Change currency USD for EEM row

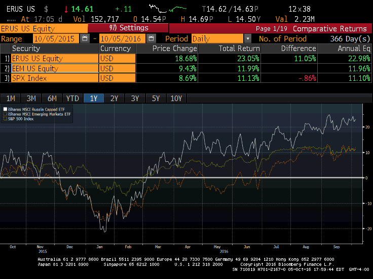[118, 68]
